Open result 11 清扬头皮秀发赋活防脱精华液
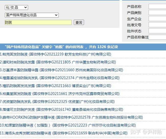Viewport: 166px width, 139px height. [x=64, y=133]
